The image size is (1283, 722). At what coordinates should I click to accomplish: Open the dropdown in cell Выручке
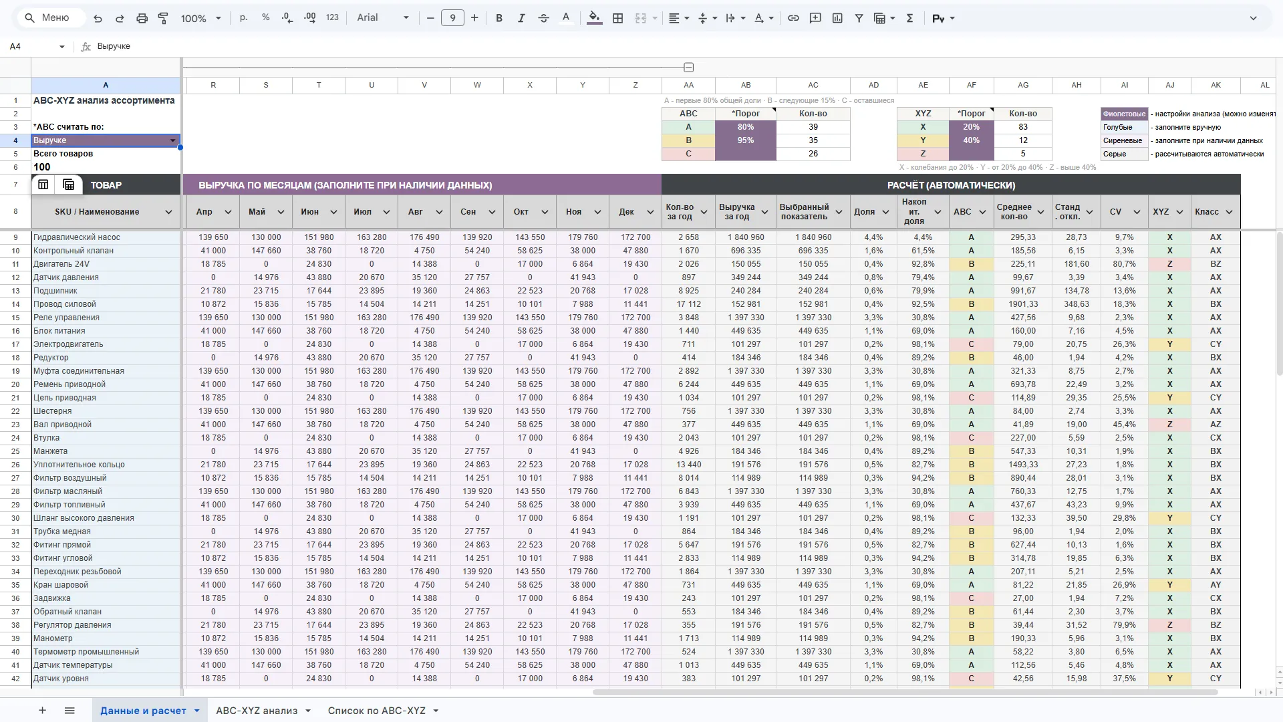[173, 140]
